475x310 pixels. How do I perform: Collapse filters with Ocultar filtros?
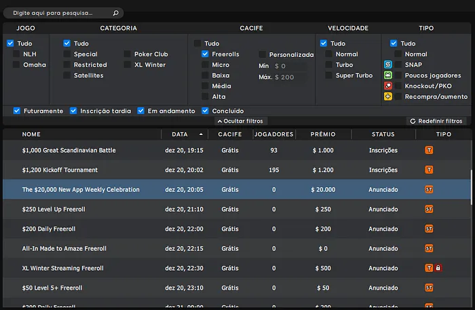240,121
